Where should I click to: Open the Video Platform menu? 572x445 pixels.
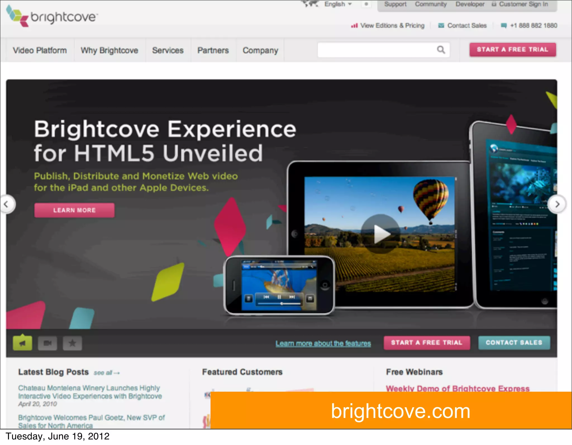point(40,50)
